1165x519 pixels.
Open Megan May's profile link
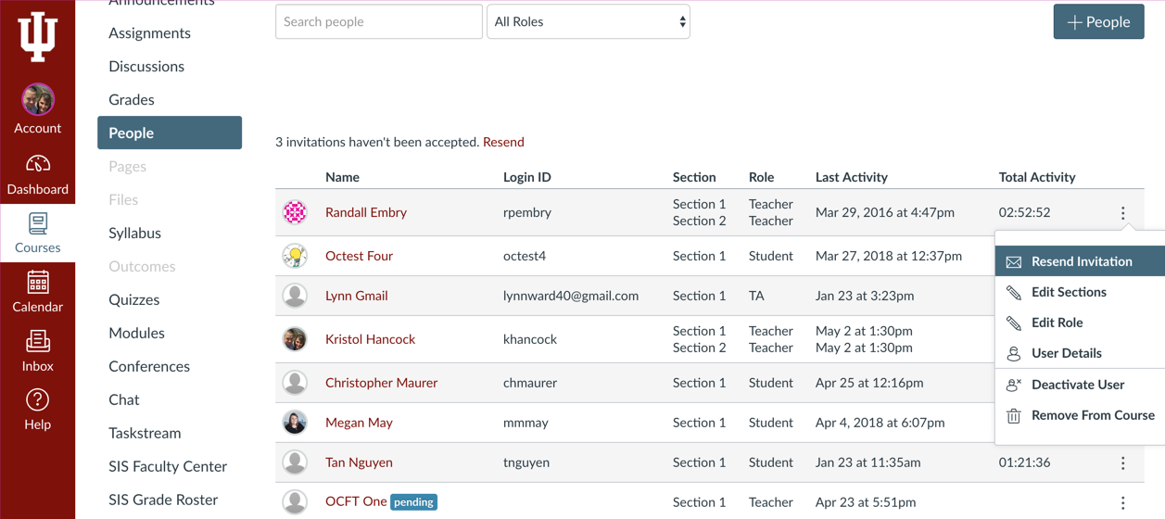tap(359, 423)
